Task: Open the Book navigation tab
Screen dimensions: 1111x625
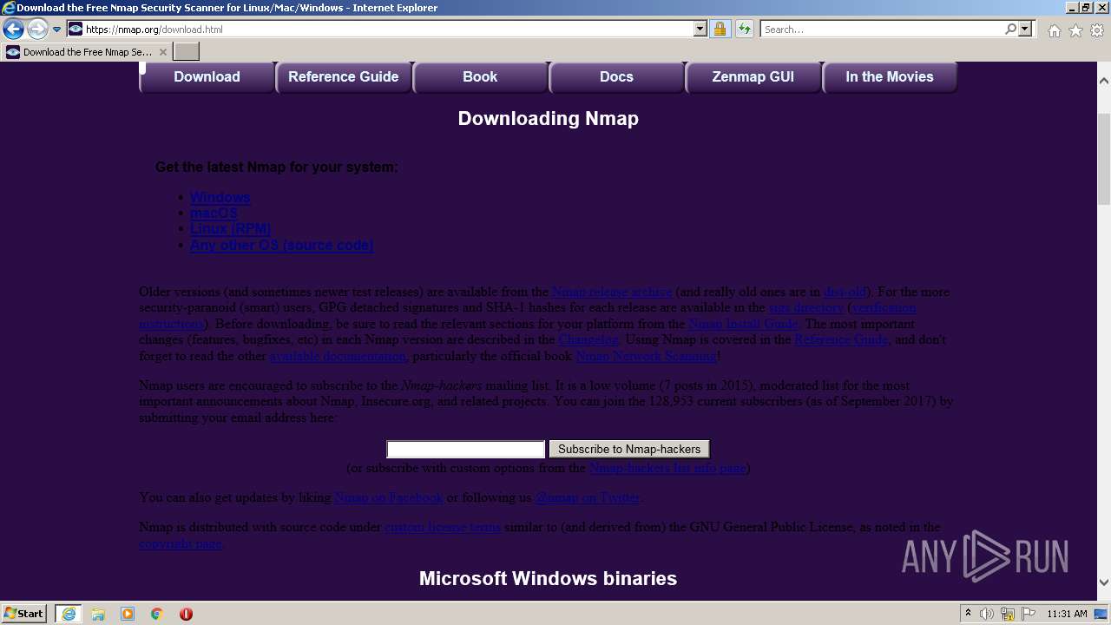Action: [480, 77]
